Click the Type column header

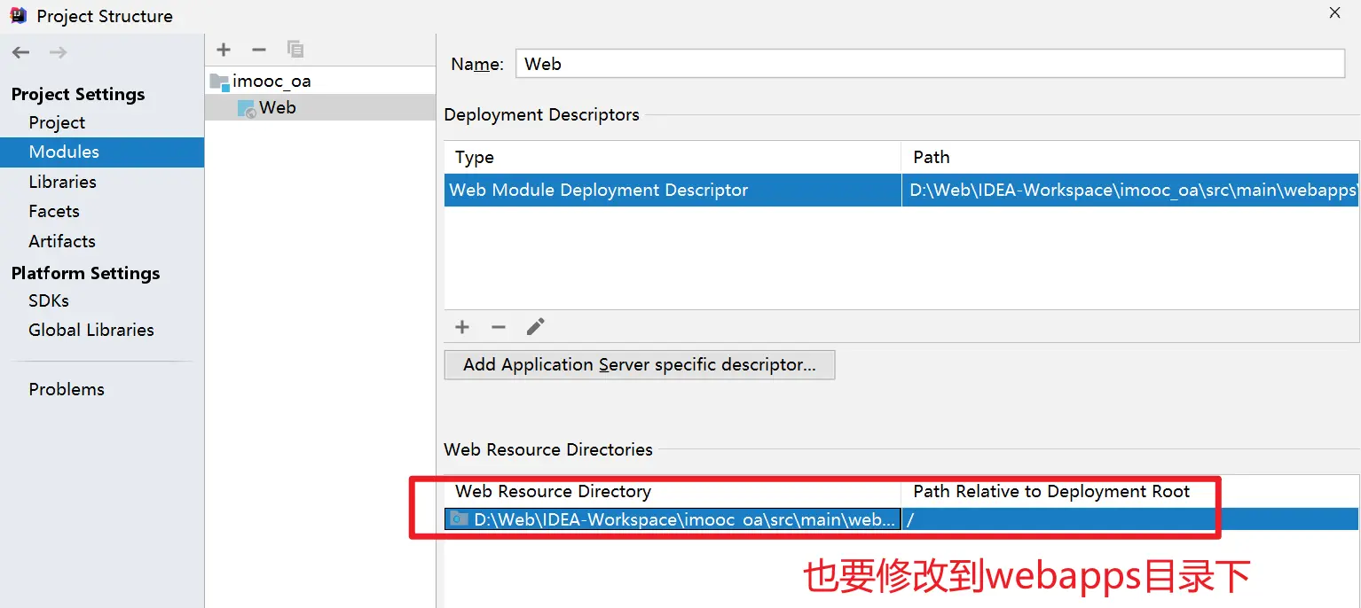pyautogui.click(x=673, y=157)
